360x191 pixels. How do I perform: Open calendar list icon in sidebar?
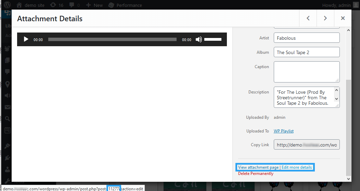(x=7, y=130)
